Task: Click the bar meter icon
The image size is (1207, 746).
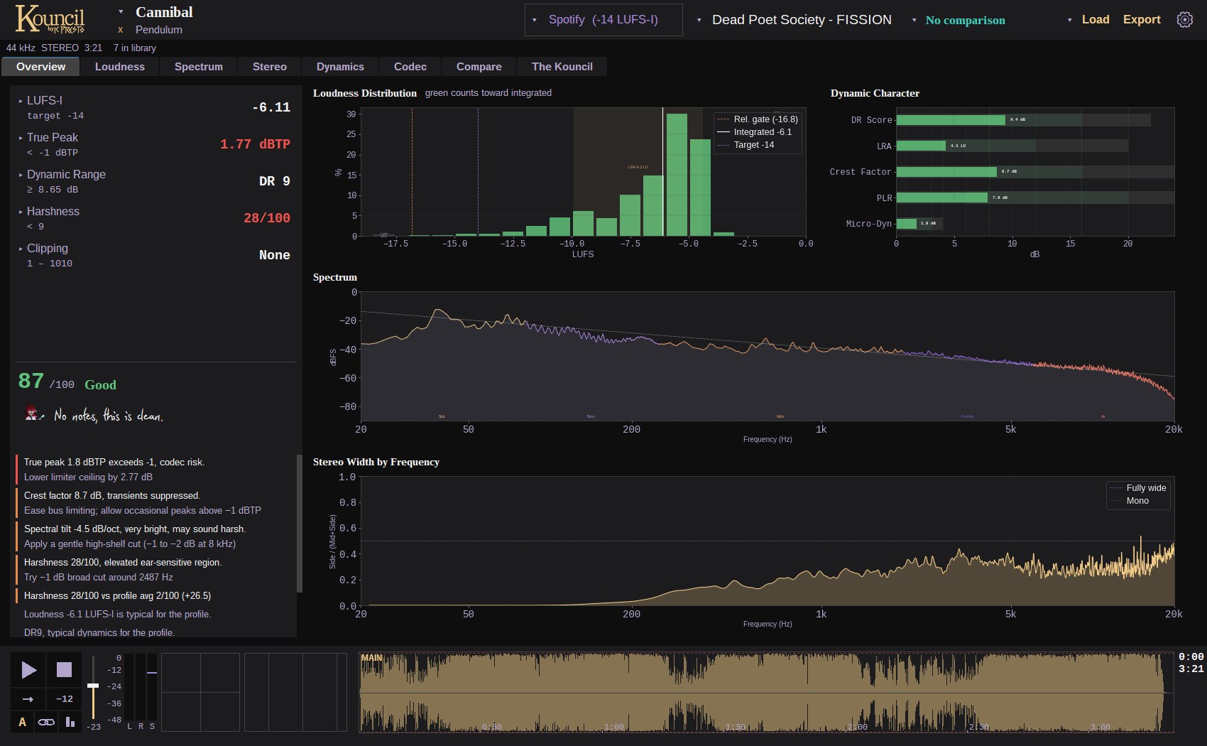Action: (x=70, y=722)
